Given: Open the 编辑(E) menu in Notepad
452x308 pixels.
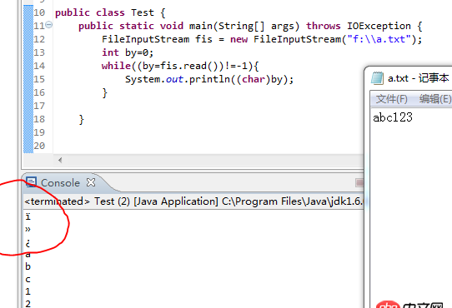Looking at the screenshot, I should [435, 99].
